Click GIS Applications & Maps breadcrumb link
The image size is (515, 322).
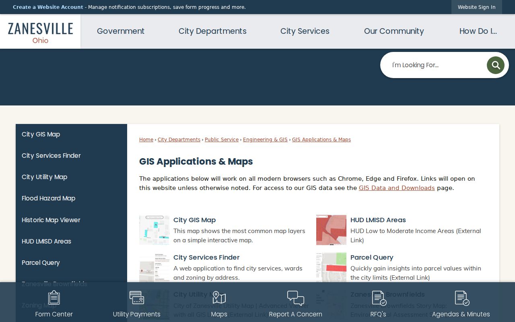point(321,140)
